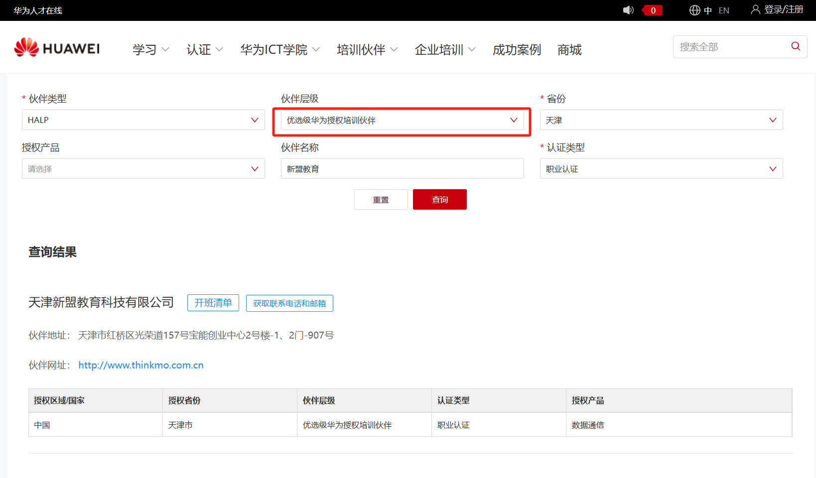Image resolution: width=816 pixels, height=478 pixels.
Task: Switch language to EN
Action: point(724,10)
